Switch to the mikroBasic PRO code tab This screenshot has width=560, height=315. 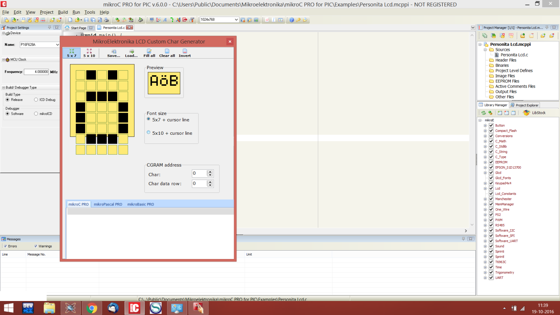coord(141,204)
